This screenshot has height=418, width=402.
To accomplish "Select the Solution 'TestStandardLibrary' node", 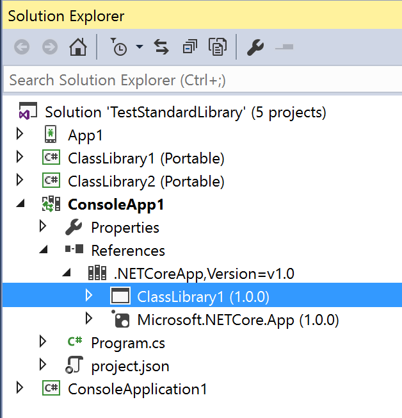I will coord(186,112).
